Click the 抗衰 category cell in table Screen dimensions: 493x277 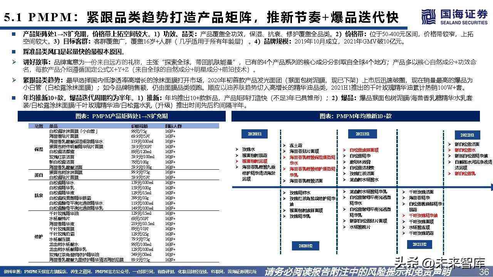39,195
